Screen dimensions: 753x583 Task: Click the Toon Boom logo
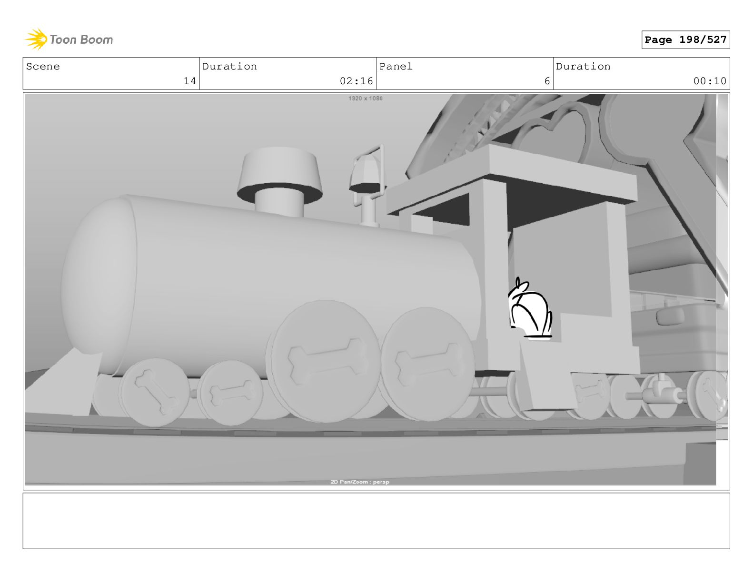(69, 40)
